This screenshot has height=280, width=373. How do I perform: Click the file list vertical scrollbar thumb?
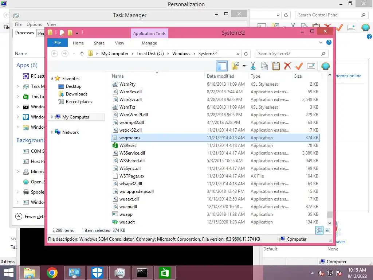[330, 214]
